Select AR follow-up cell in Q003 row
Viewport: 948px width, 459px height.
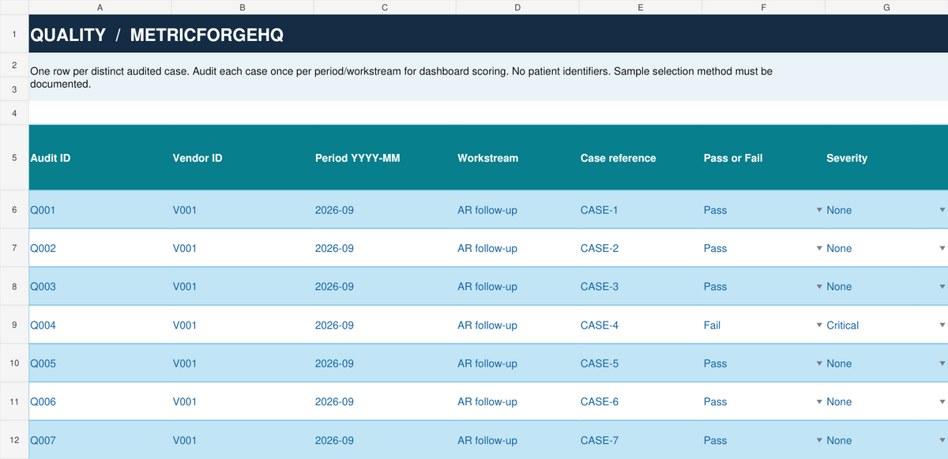[517, 287]
